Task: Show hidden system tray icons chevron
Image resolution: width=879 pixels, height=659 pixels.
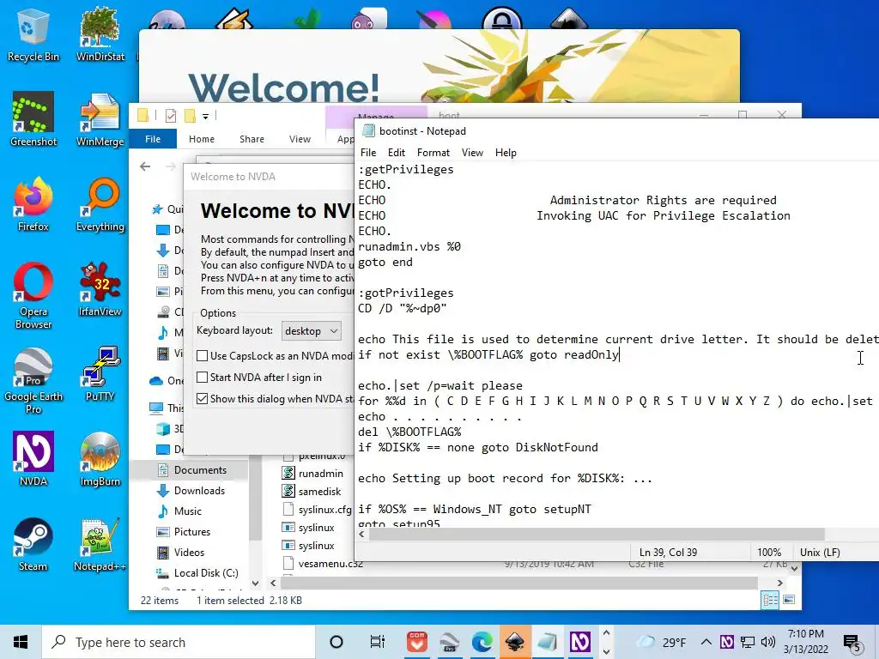Action: click(706, 642)
